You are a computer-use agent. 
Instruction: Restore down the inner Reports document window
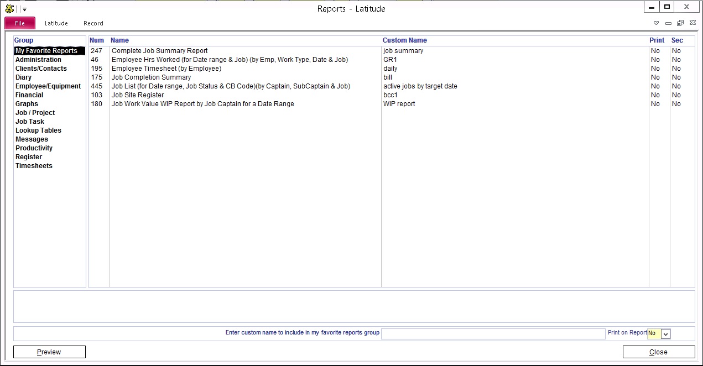(680, 23)
